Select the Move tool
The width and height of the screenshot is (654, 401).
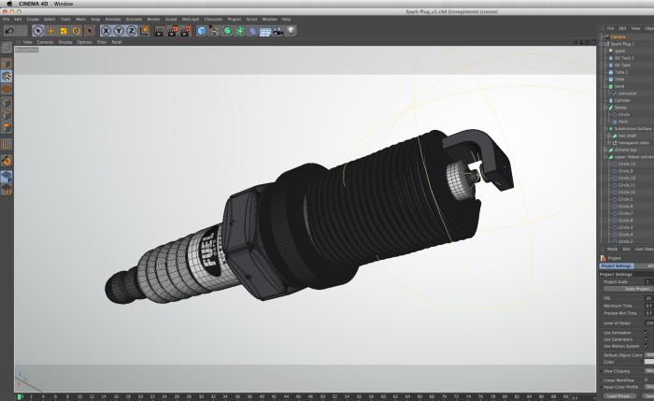tap(50, 31)
